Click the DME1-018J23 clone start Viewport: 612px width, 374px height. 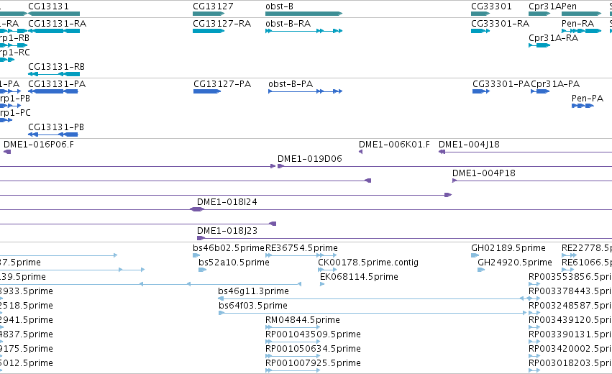coord(201,238)
